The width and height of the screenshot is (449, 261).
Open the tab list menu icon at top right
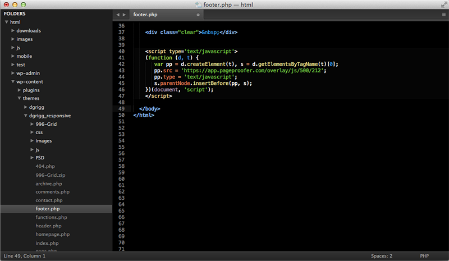444,15
